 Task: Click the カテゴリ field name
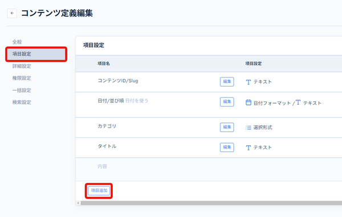107,126
